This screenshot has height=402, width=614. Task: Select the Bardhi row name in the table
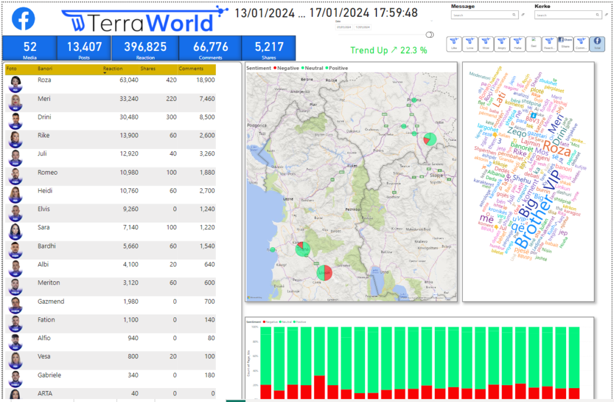(x=47, y=246)
